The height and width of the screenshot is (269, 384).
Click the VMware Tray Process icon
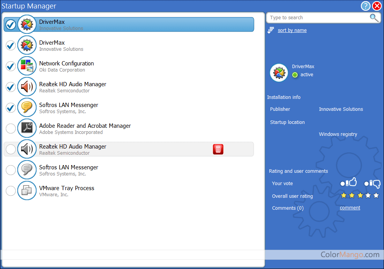pos(27,190)
